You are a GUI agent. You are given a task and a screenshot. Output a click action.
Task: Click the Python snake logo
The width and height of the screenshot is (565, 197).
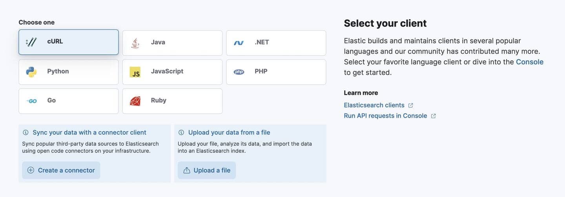pyautogui.click(x=31, y=72)
